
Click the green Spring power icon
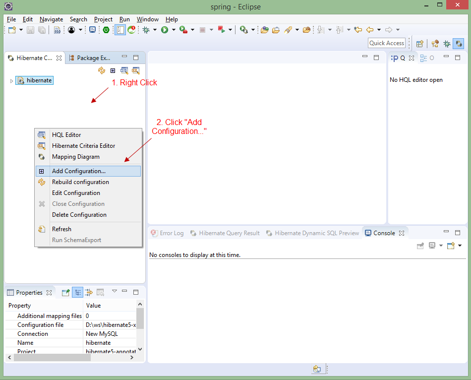[106, 30]
